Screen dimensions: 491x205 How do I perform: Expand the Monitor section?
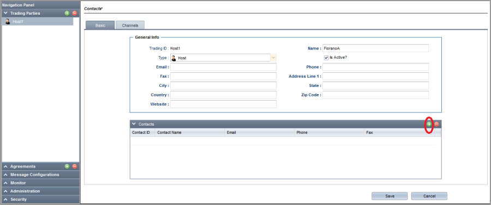click(x=5, y=183)
